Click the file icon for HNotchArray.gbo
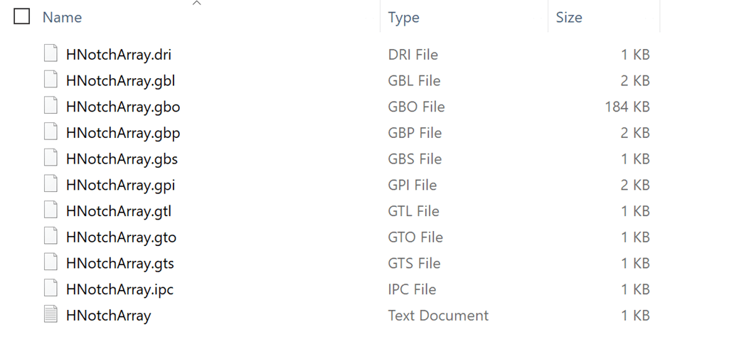 50,106
